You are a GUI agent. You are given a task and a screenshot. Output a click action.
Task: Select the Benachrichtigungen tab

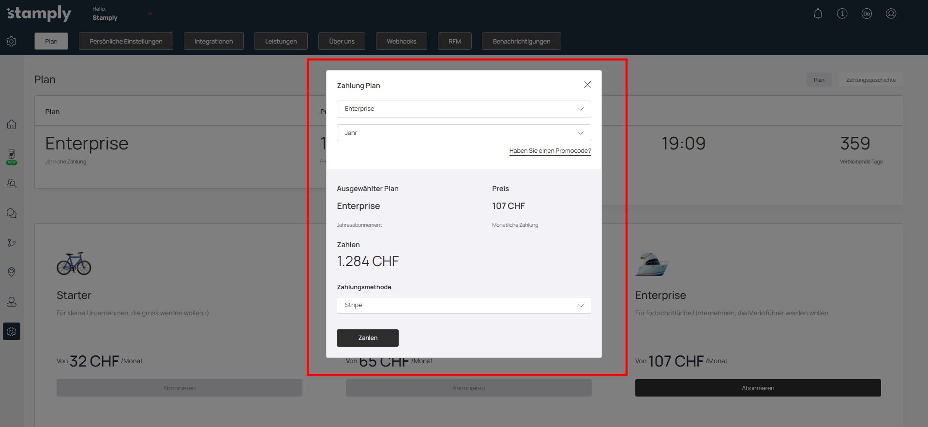click(x=521, y=41)
